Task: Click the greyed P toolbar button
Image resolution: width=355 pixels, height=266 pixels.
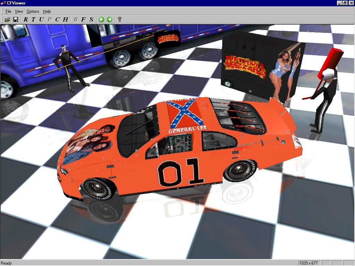Action: coord(50,19)
